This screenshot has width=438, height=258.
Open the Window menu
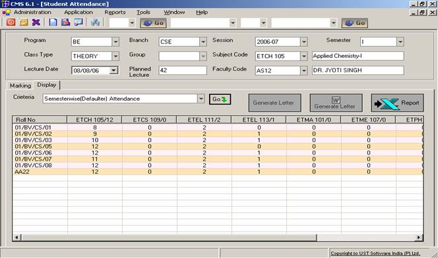(x=174, y=13)
